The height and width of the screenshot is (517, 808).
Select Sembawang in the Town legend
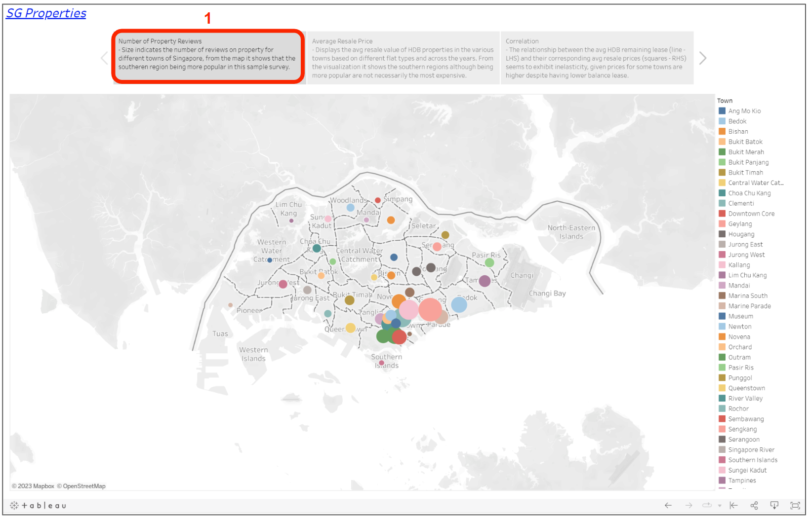pos(746,419)
